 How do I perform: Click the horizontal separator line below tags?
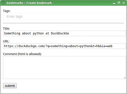[63, 23]
